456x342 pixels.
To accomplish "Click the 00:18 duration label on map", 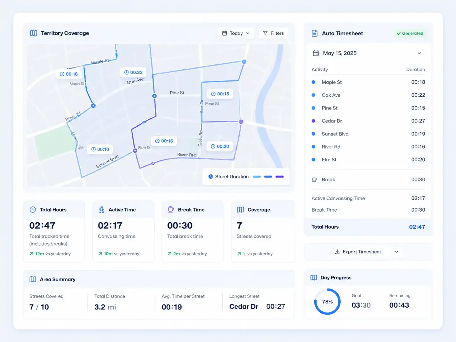I will 69,74.
